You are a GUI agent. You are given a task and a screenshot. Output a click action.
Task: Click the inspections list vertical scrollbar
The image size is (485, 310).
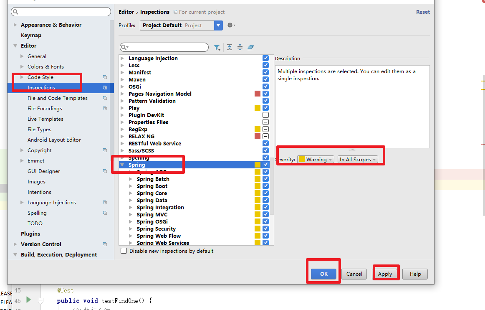click(272, 186)
